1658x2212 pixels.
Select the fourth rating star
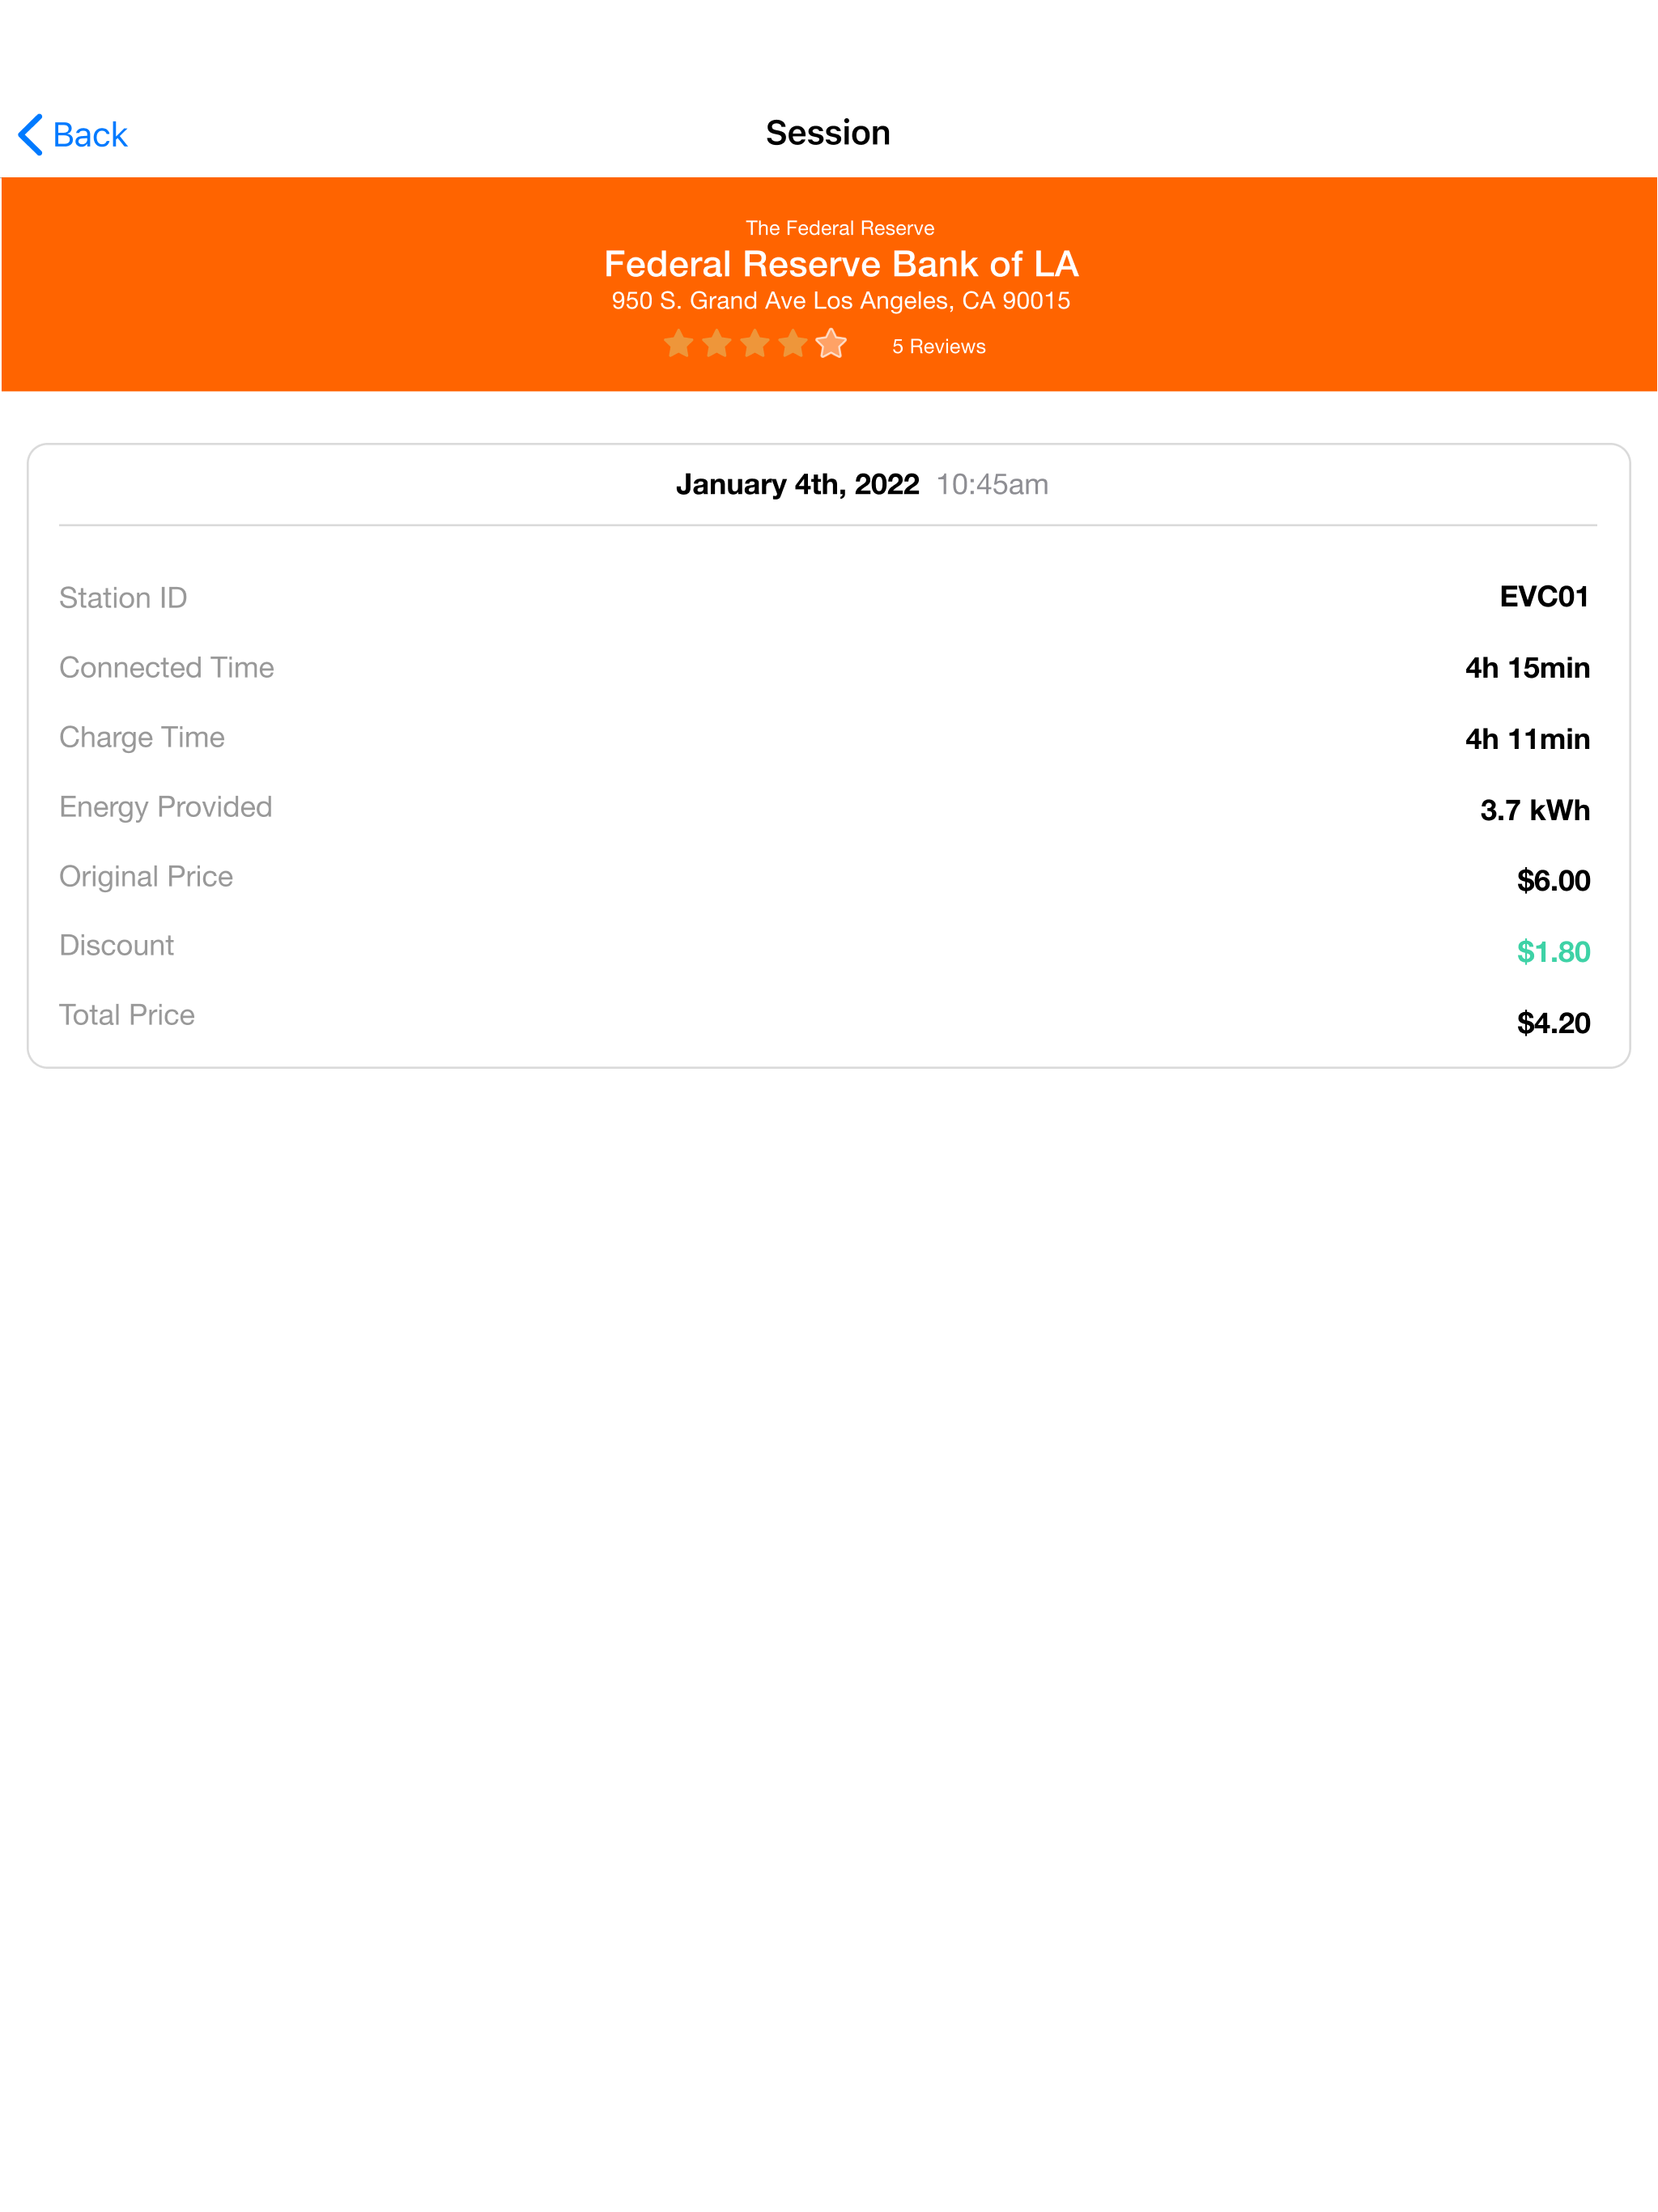tap(793, 344)
